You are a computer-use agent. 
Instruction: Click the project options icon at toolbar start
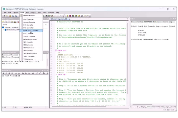[4, 16]
